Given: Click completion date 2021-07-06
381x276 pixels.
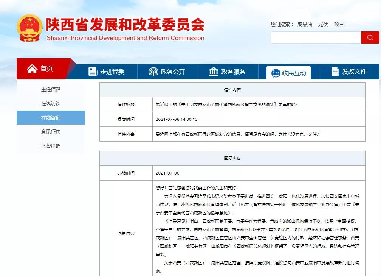Looking at the screenshot, I should pyautogui.click(x=167, y=173).
